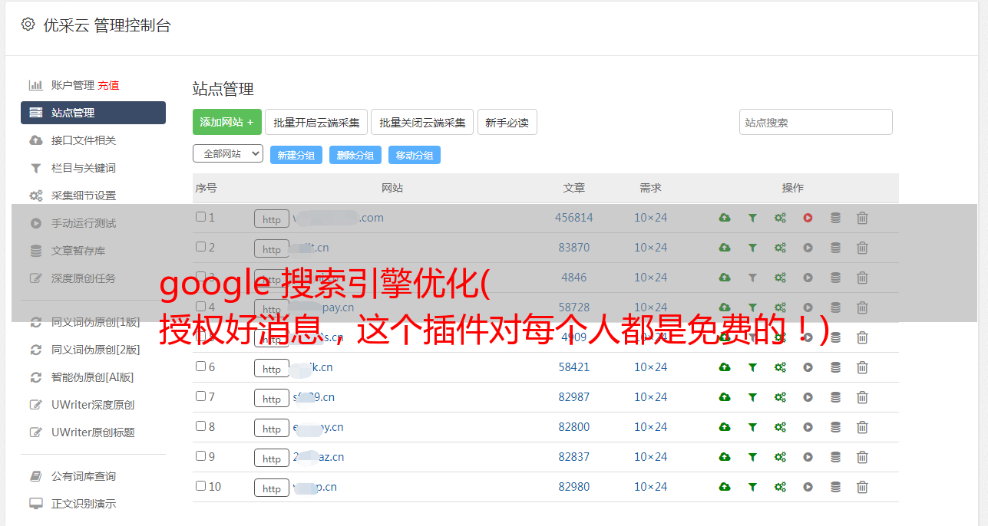This screenshot has height=526, width=988.
Task: Click the 删除分组 button
Action: (x=355, y=155)
